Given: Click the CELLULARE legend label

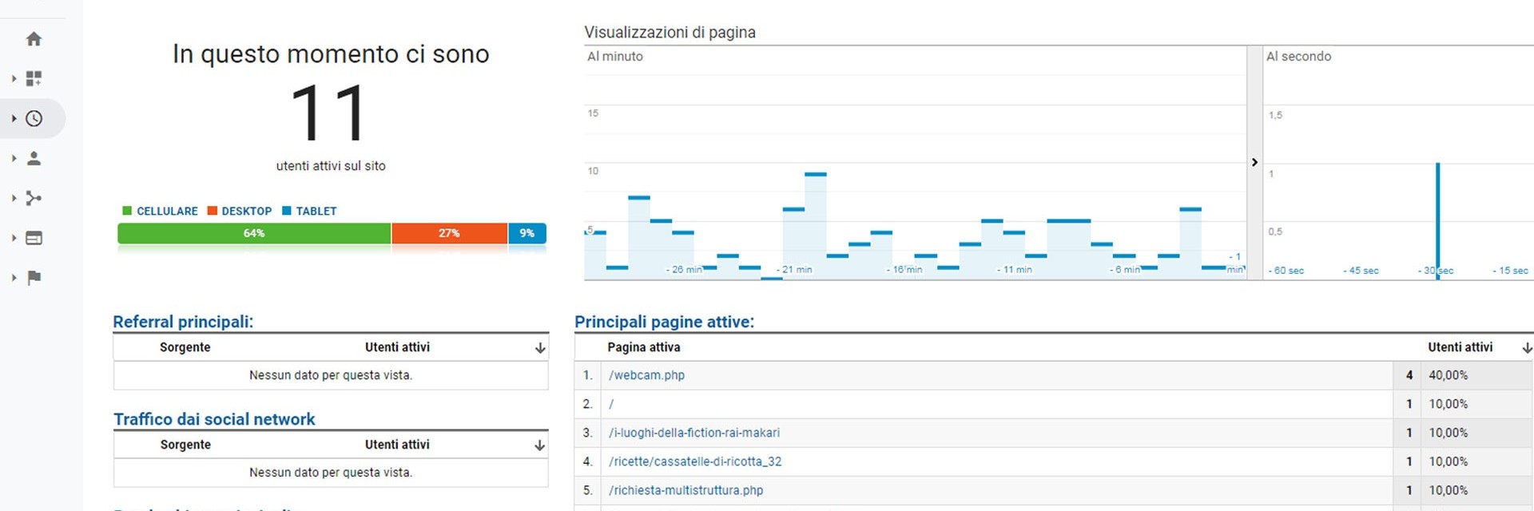Looking at the screenshot, I should [x=167, y=211].
